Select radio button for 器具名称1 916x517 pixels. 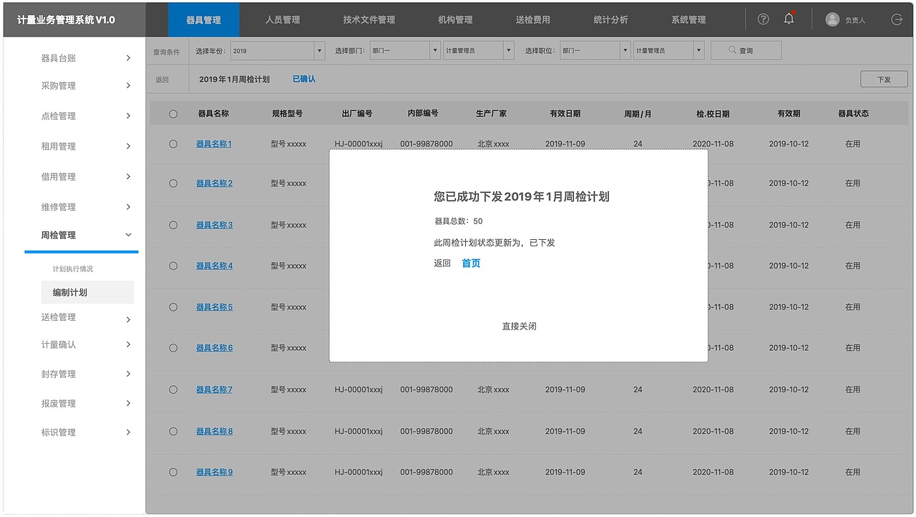(173, 144)
